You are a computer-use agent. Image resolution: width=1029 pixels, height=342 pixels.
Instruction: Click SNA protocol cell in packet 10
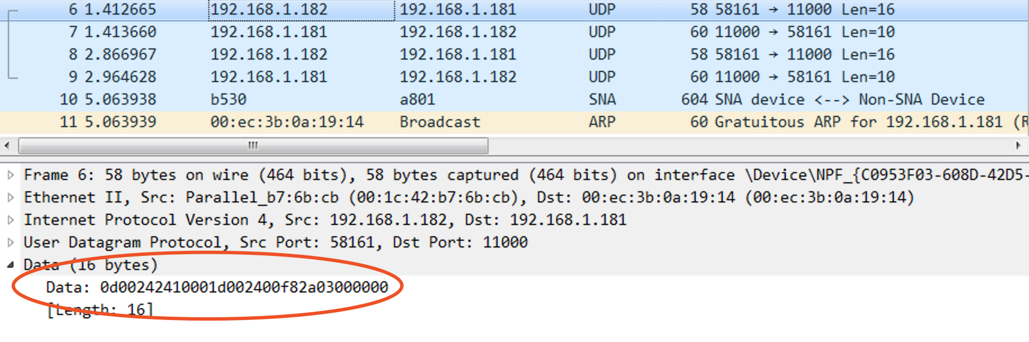pos(602,100)
